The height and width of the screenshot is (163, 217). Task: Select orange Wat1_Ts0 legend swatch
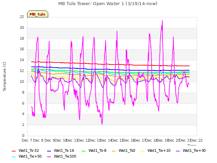pyautogui.click(x=114, y=151)
